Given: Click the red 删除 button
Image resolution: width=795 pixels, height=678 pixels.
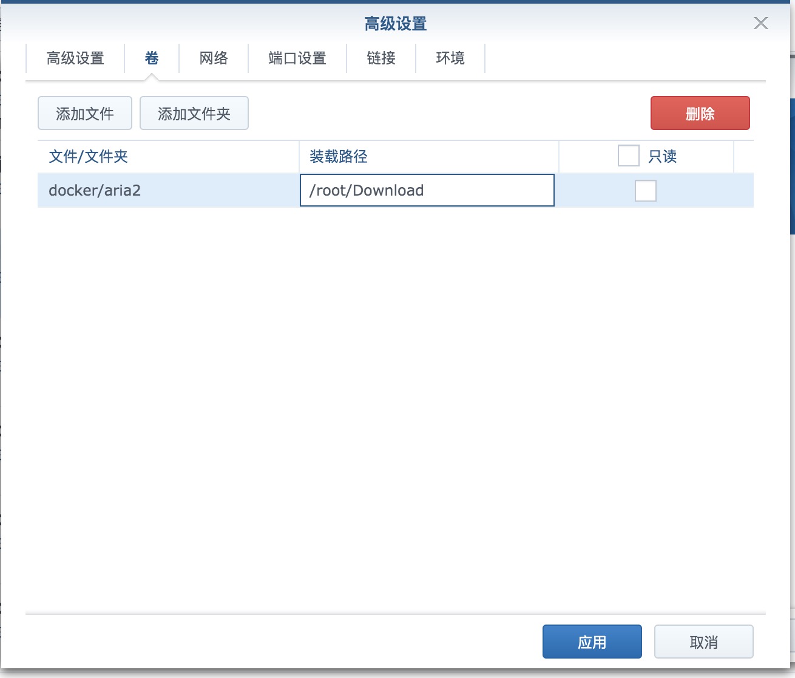Looking at the screenshot, I should [700, 113].
